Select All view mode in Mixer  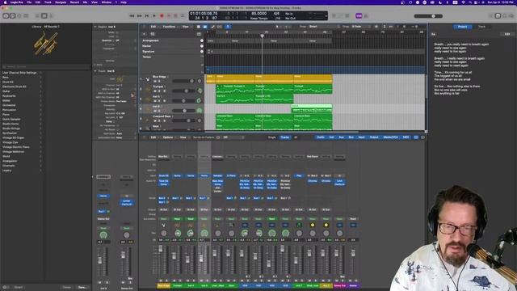click(296, 137)
